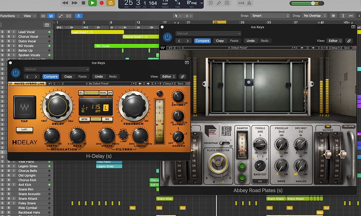This screenshot has height=216, width=361.
Task: Toggle the Flex icon in tracks toolbar
Action: coord(69,16)
